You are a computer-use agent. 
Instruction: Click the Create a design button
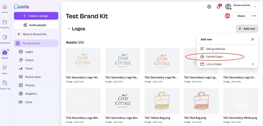[x=36, y=16]
